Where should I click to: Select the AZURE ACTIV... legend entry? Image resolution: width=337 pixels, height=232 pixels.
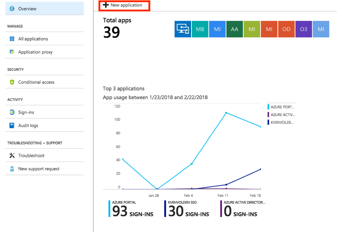(x=281, y=115)
